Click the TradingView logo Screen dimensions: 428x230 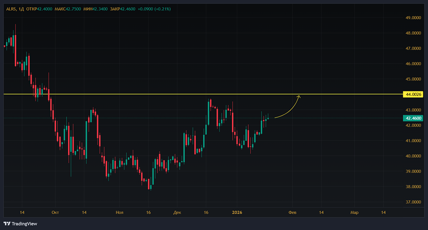coord(21,224)
